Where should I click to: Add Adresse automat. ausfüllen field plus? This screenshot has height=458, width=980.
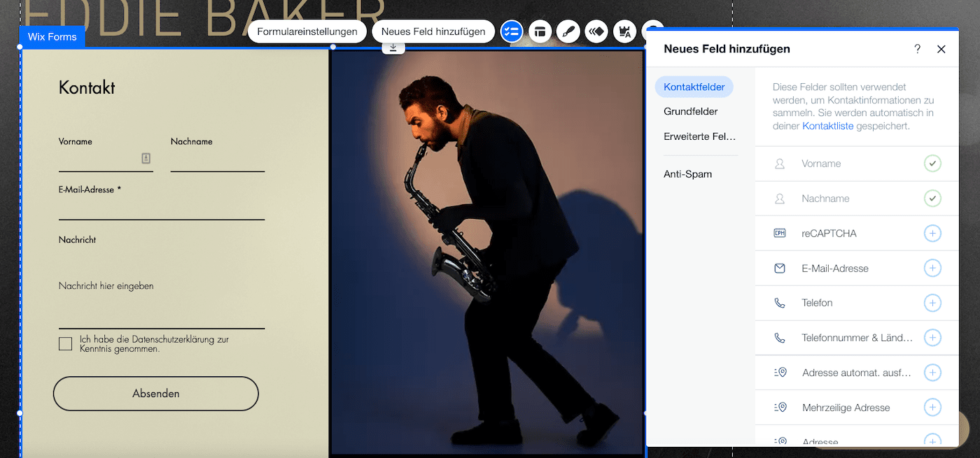(932, 373)
